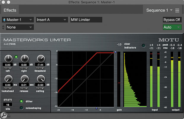Click the left gain minus button
This screenshot has height=119, width=184.
coord(6,68)
